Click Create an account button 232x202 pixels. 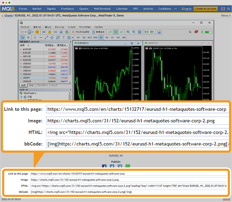(x=205, y=9)
